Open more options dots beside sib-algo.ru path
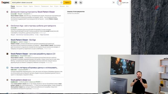 pos(29,42)
